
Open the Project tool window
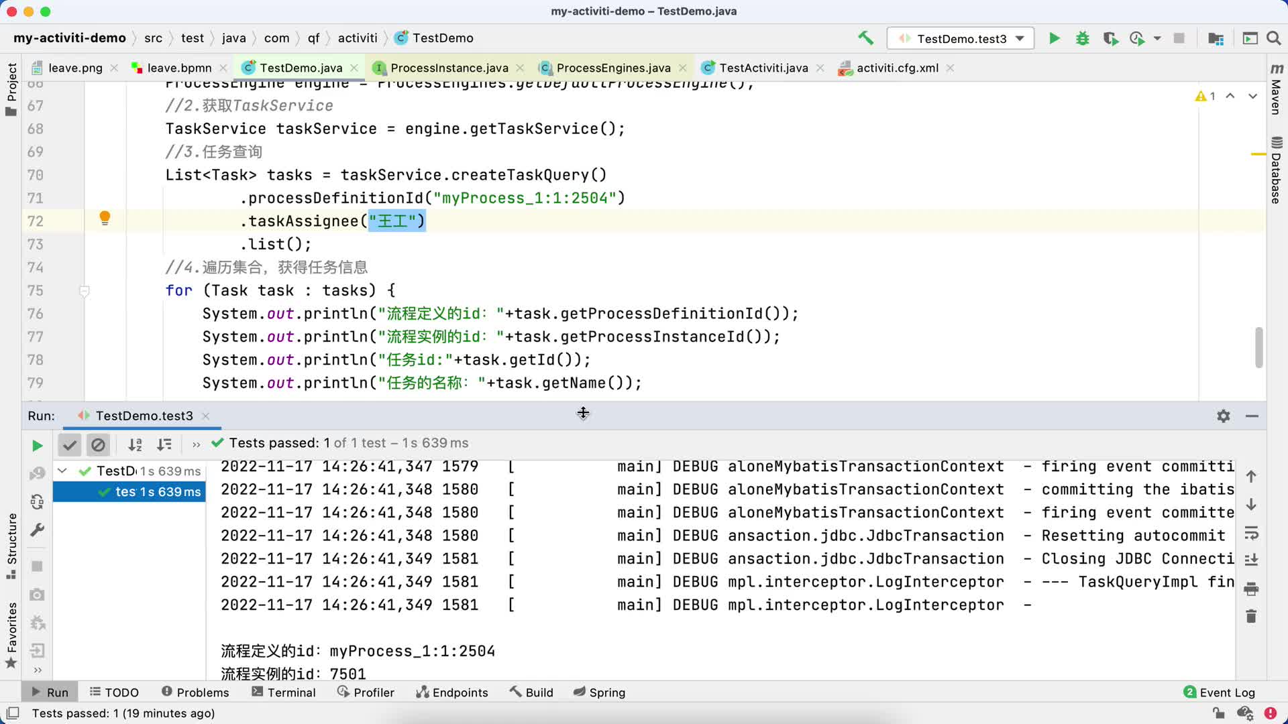pyautogui.click(x=11, y=89)
